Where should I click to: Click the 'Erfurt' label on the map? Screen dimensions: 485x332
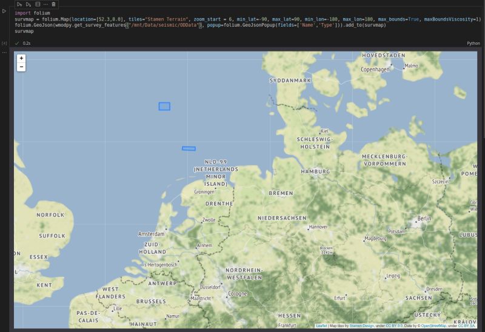tap(339, 298)
